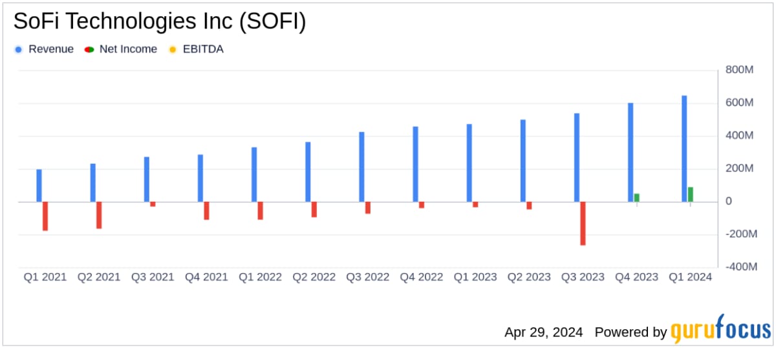
Task: Click the yellow EBITDA legend dot
Action: click(x=172, y=50)
